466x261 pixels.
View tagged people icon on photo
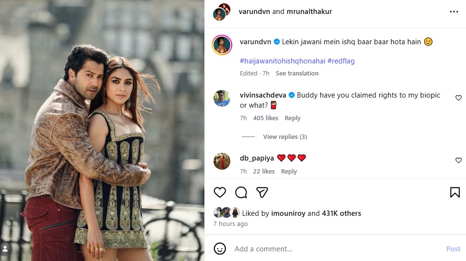[6, 249]
